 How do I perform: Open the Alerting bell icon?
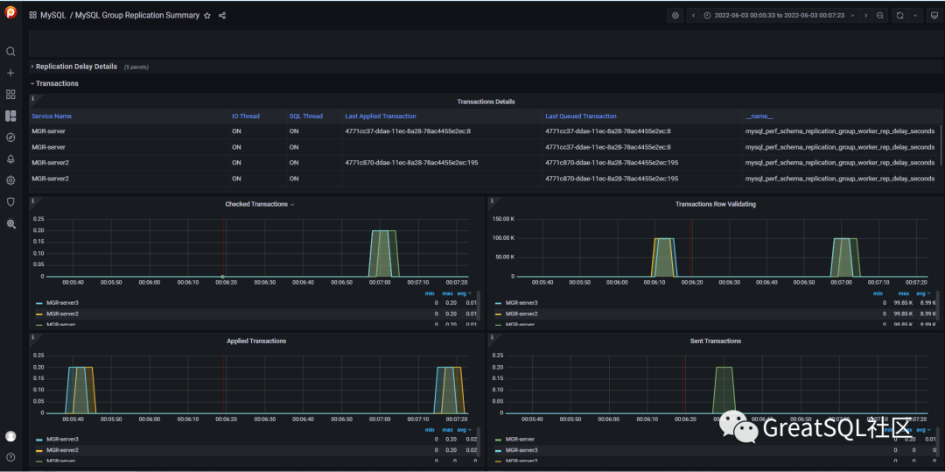[10, 159]
